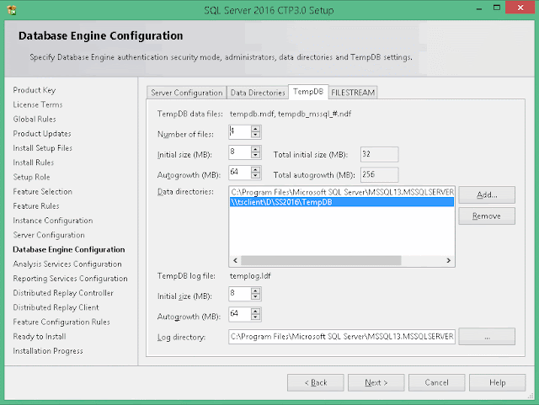
Task: Click Distributed Replay Client step
Action: click(x=56, y=307)
